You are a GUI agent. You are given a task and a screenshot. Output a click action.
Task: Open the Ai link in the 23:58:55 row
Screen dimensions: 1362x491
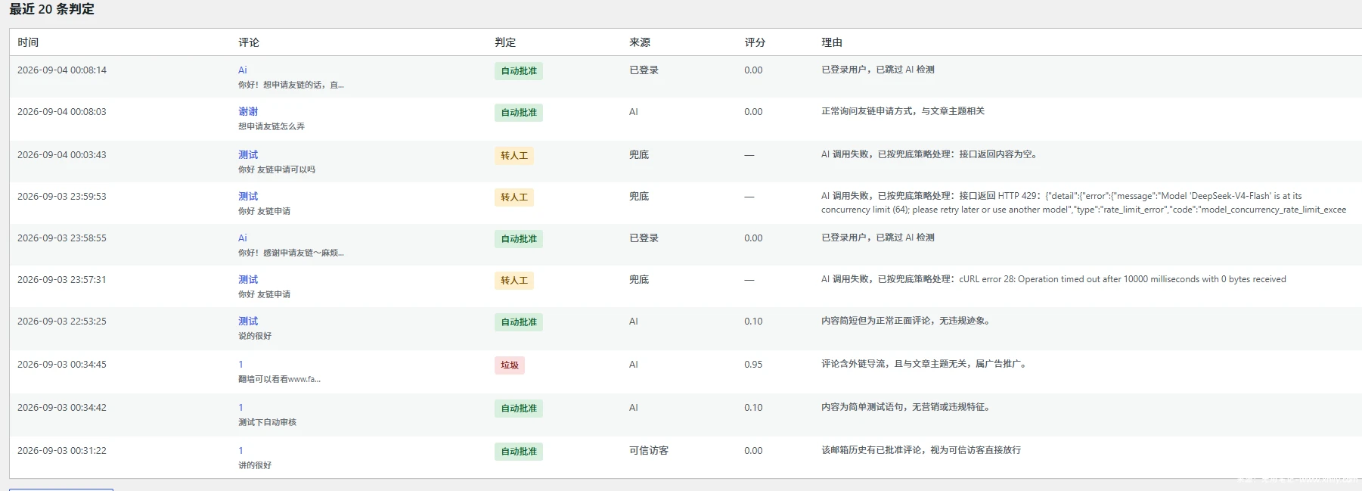(x=243, y=238)
